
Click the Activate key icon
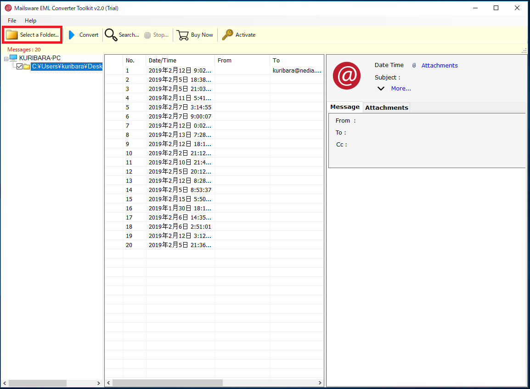[227, 35]
